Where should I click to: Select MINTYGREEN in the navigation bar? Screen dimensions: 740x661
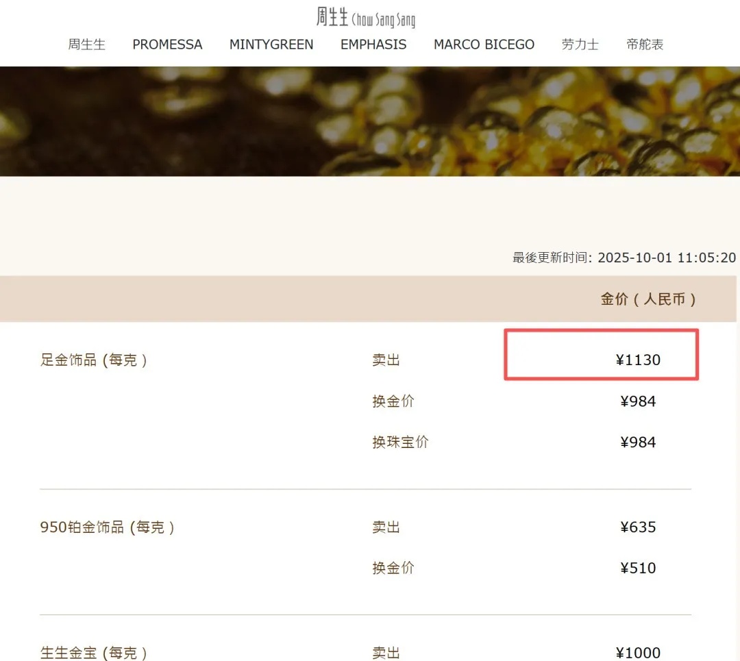(271, 45)
